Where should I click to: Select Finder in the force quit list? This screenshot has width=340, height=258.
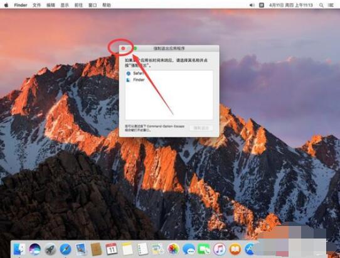coord(169,80)
